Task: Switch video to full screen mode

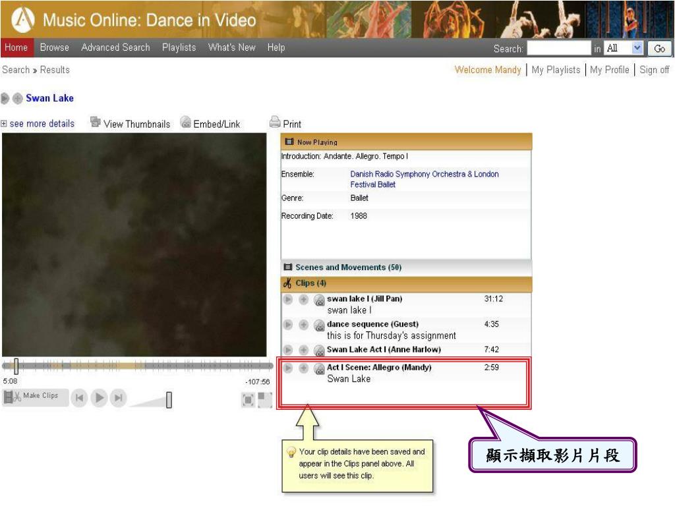Action: [x=248, y=400]
